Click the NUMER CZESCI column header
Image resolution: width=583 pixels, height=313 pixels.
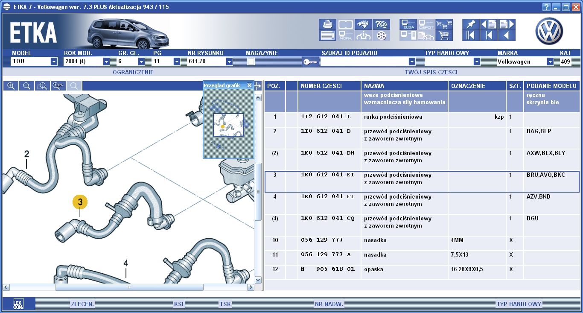[329, 86]
